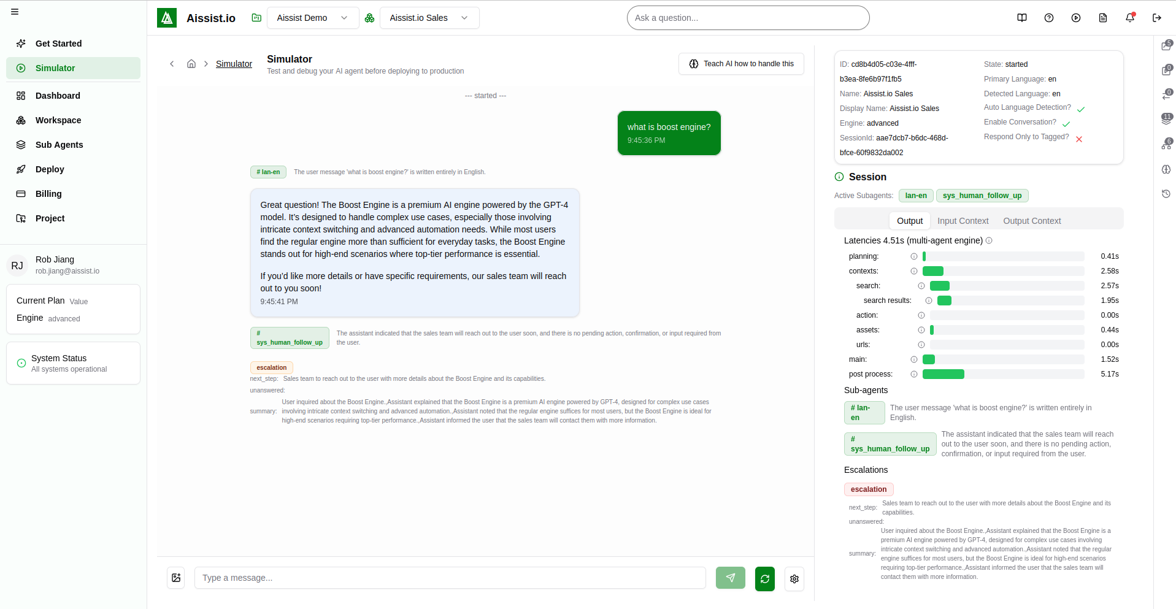Click the post process latency bar
The height and width of the screenshot is (609, 1176).
coord(945,374)
